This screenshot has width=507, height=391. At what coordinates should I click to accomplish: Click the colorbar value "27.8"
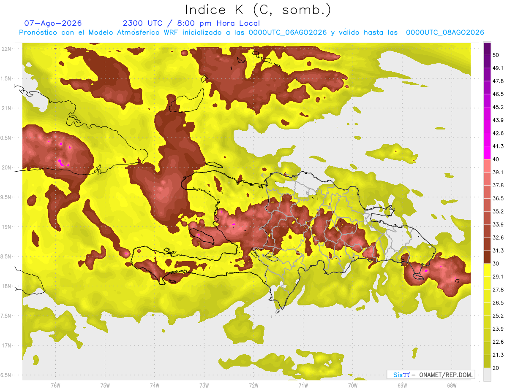point(498,290)
